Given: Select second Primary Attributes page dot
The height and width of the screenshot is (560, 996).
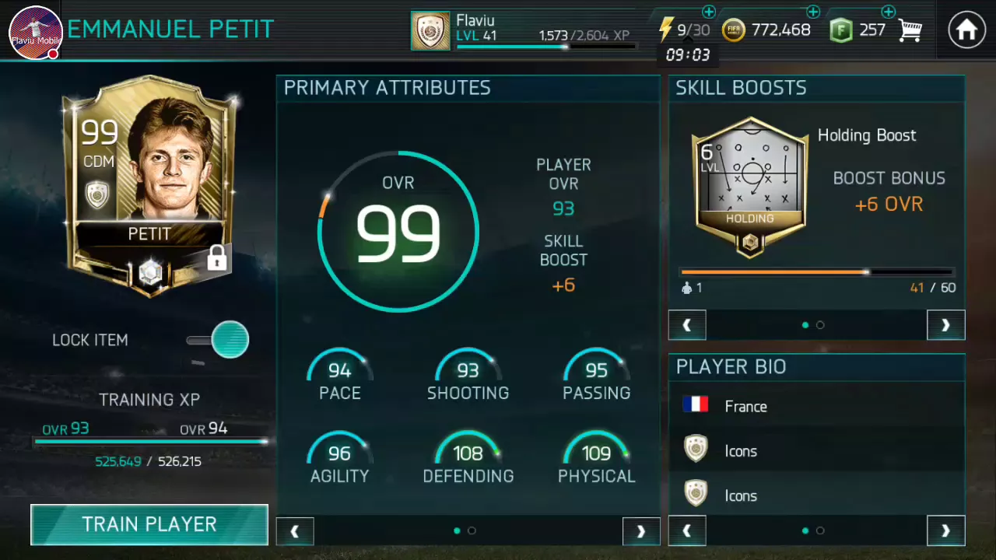Looking at the screenshot, I should (472, 530).
